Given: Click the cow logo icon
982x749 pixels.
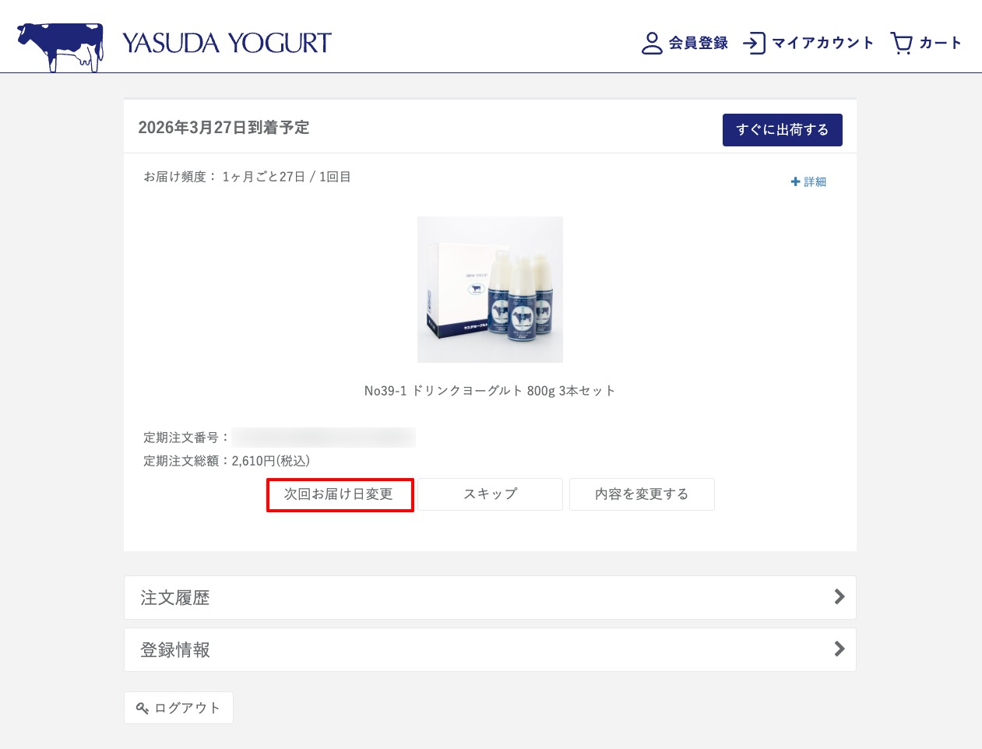Looking at the screenshot, I should (x=61, y=47).
